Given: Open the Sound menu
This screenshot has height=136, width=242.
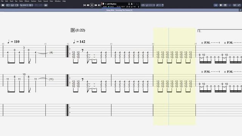Looking at the screenshot, I should coord(45,1).
